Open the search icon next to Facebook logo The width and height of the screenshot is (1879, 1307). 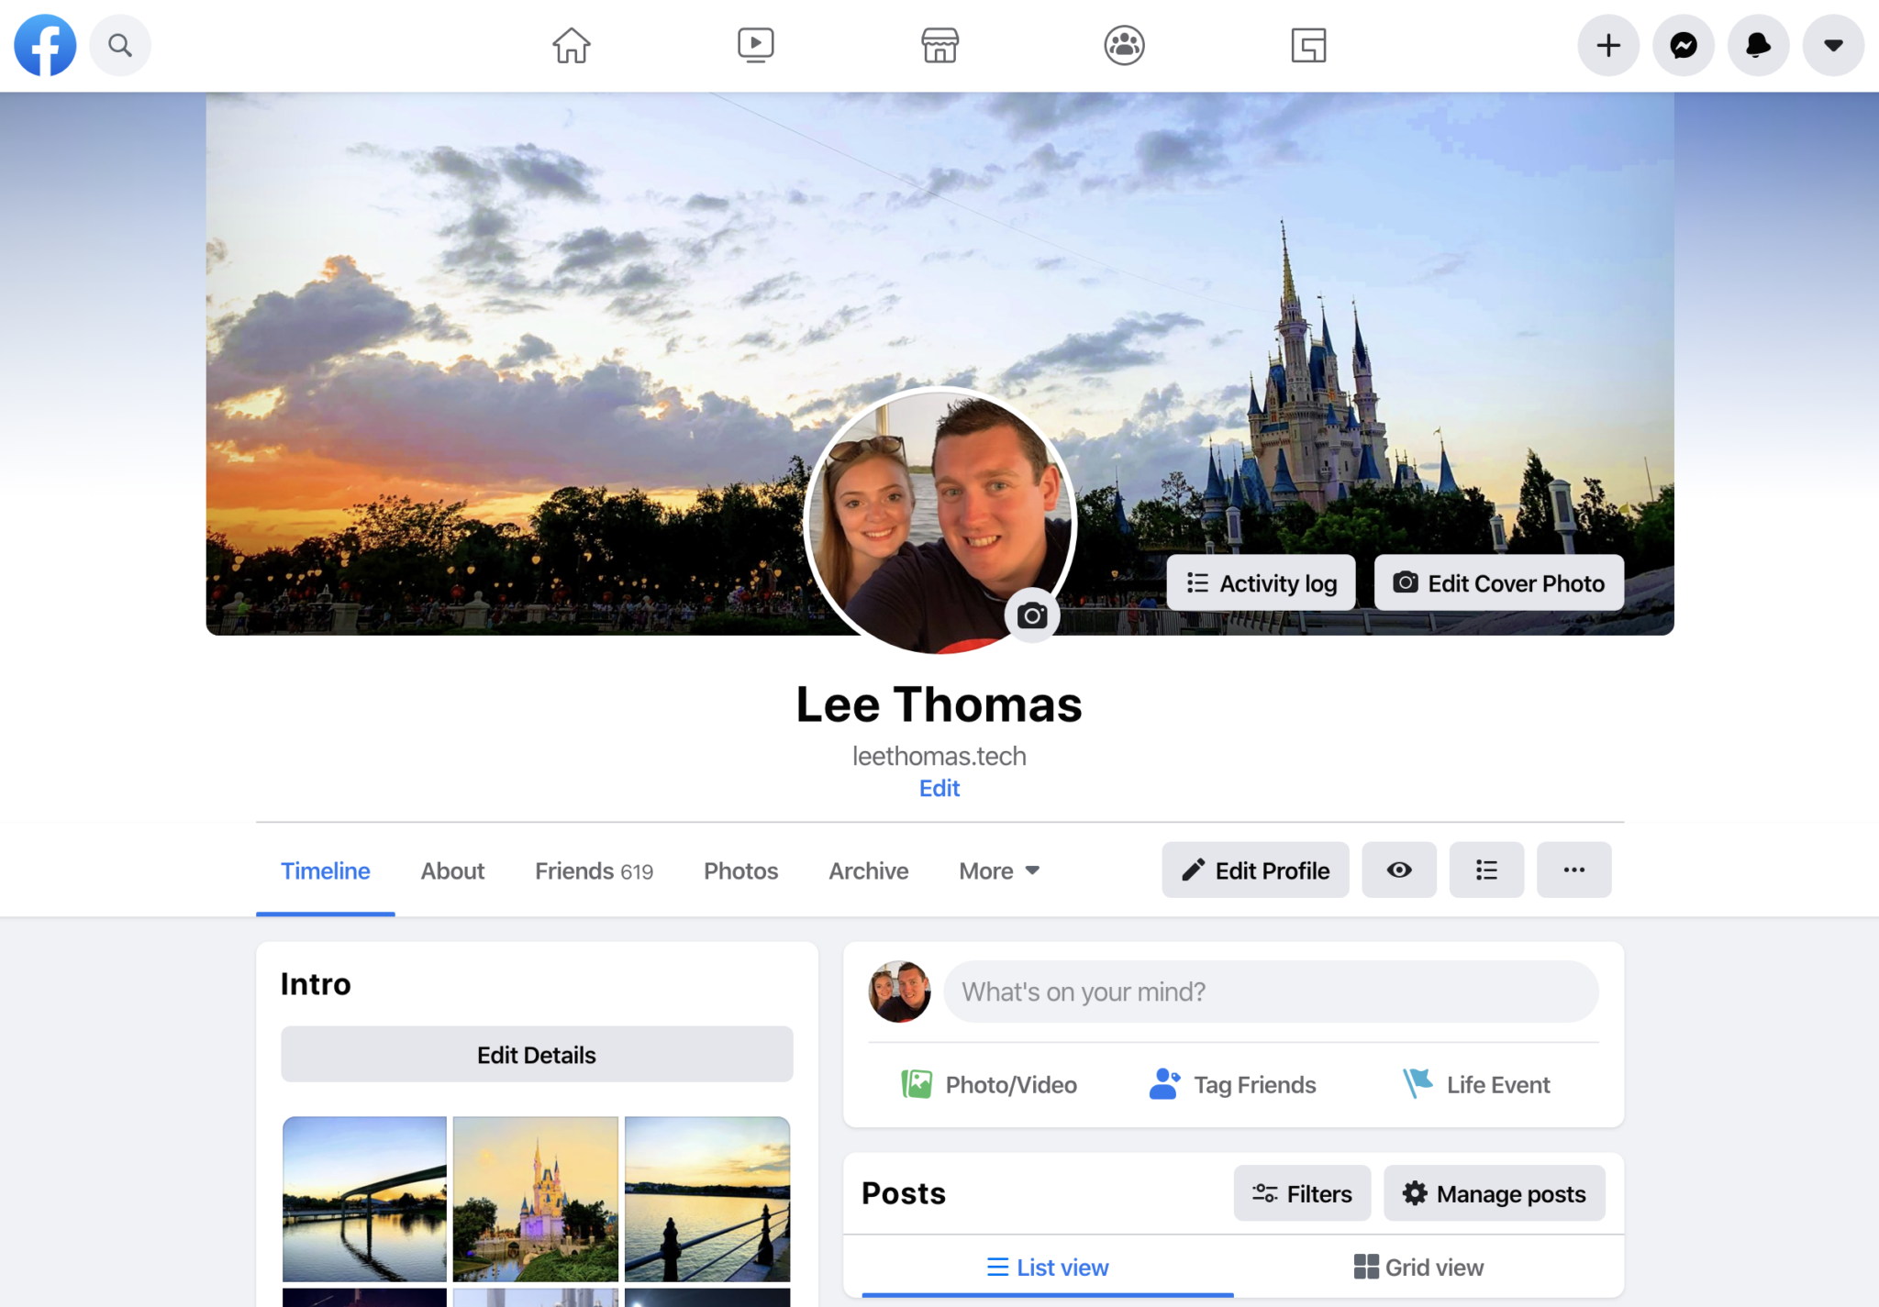[120, 45]
